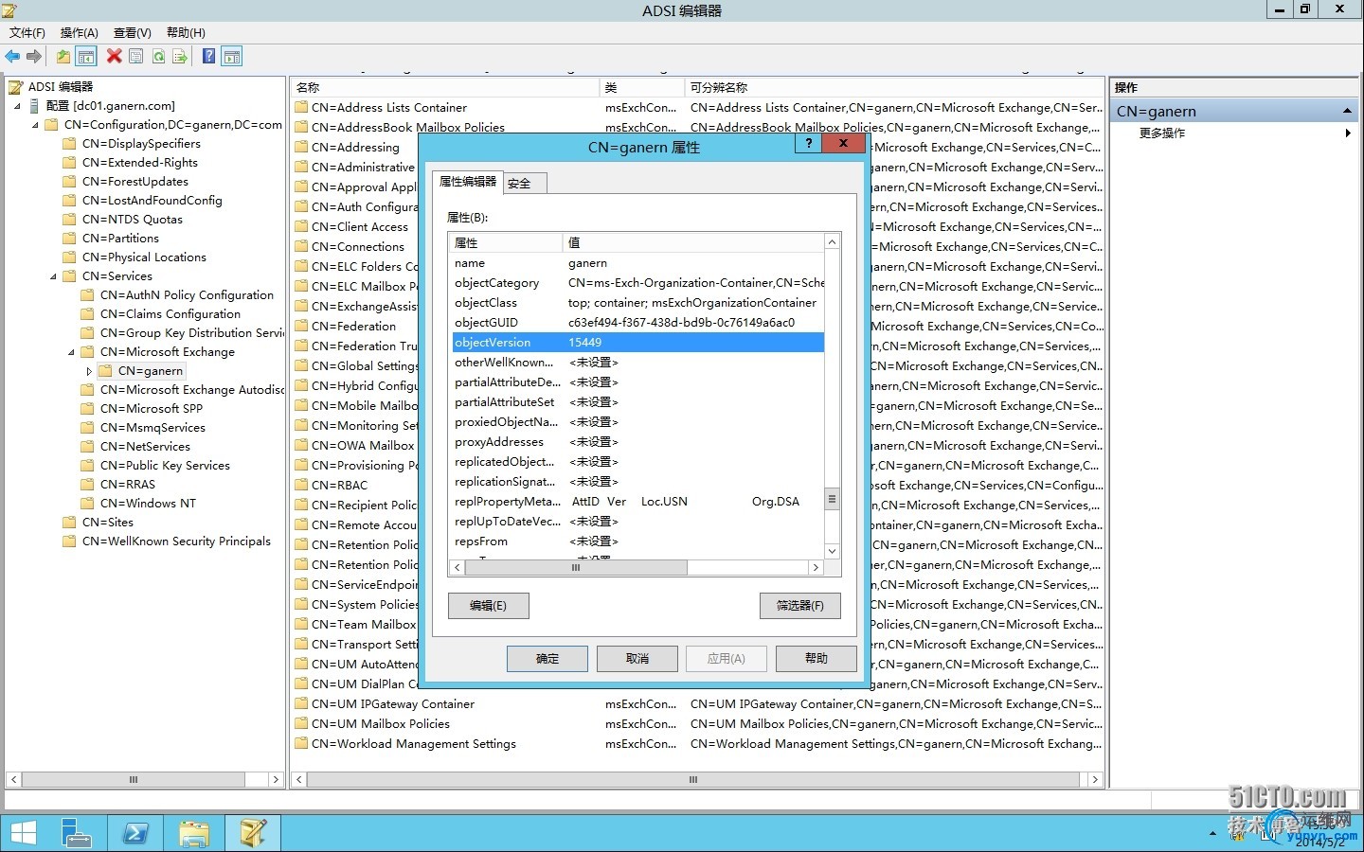This screenshot has width=1364, height=852.
Task: Click the 帮助 button in the dialog
Action: click(817, 659)
